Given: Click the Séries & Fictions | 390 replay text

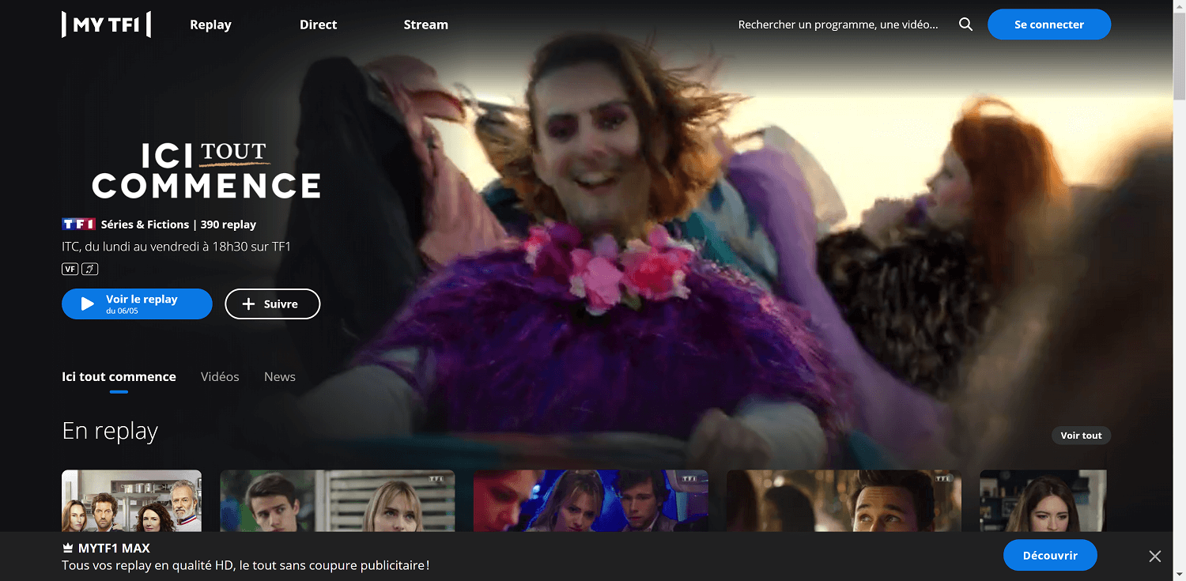Looking at the screenshot, I should [179, 224].
